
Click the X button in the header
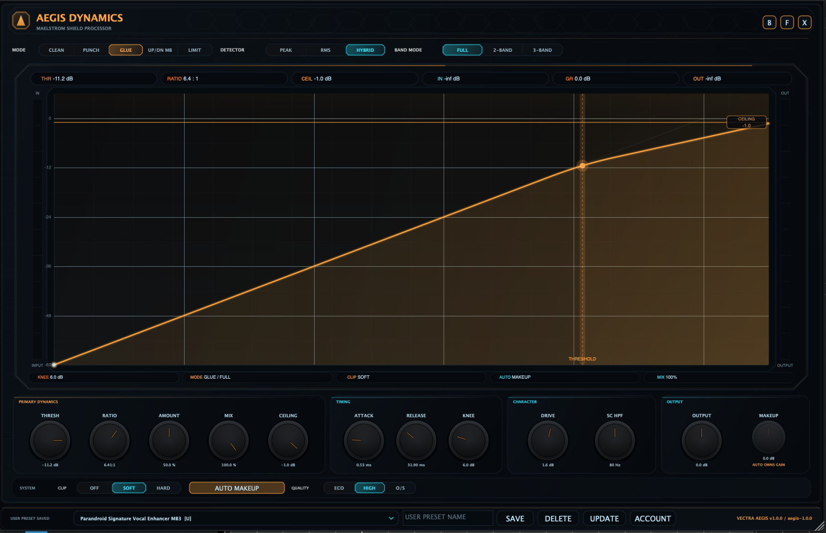coord(805,23)
